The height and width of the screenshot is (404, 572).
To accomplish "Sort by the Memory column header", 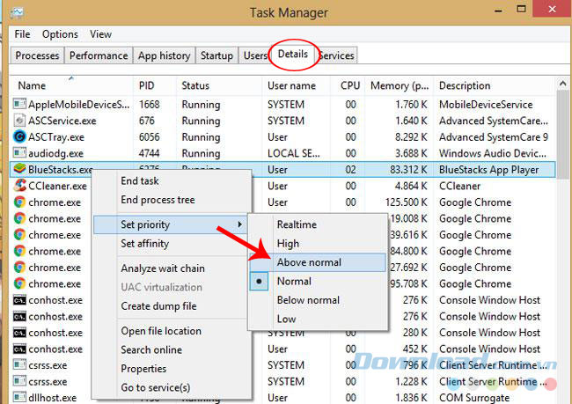I will (x=400, y=85).
